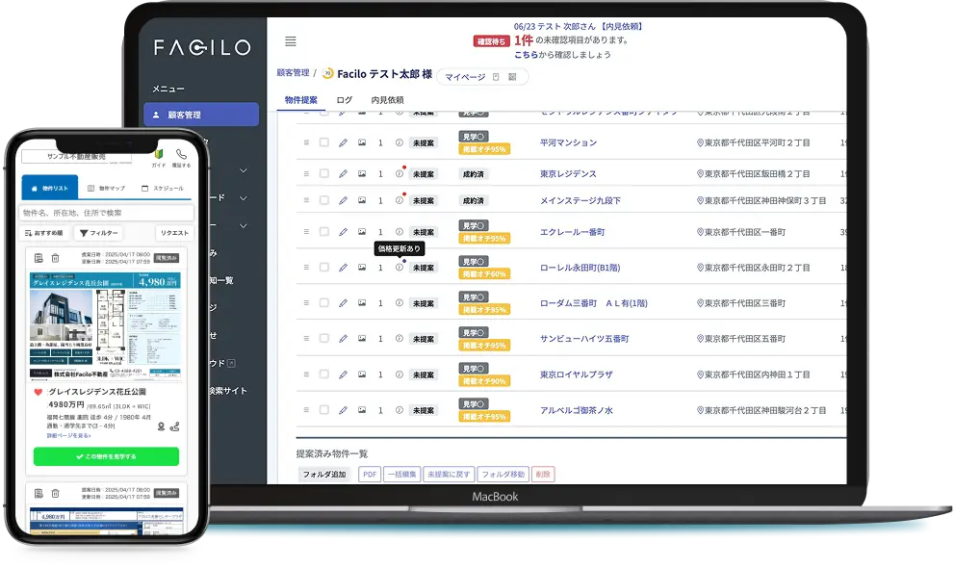Expand the third sidebar chevron

click(x=244, y=225)
